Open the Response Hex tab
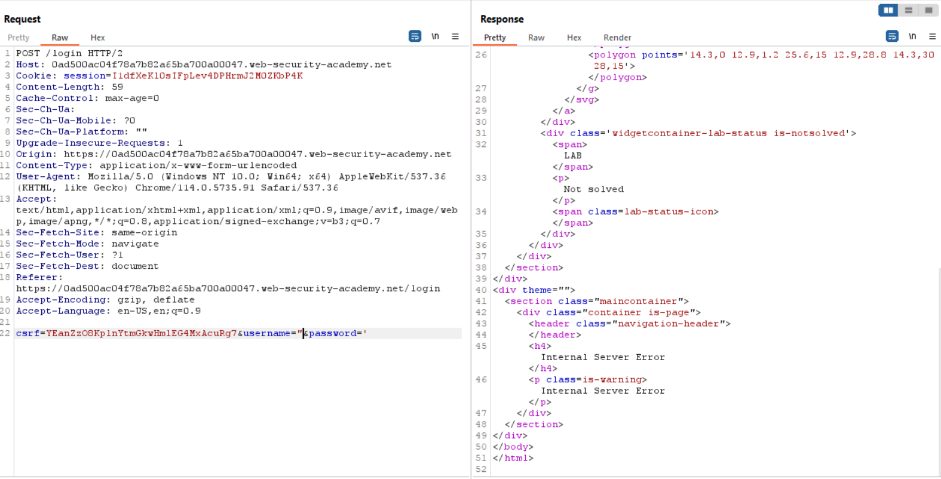Screen dimensions: 941x479 tap(574, 38)
